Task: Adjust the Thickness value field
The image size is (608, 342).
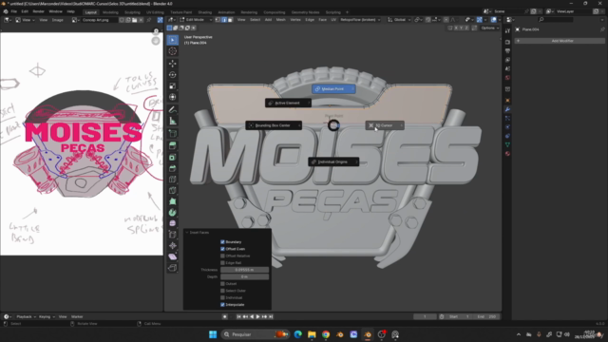Action: point(245,270)
